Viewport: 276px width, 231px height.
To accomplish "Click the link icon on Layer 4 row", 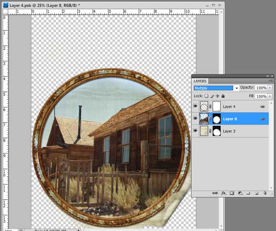I will 263,107.
